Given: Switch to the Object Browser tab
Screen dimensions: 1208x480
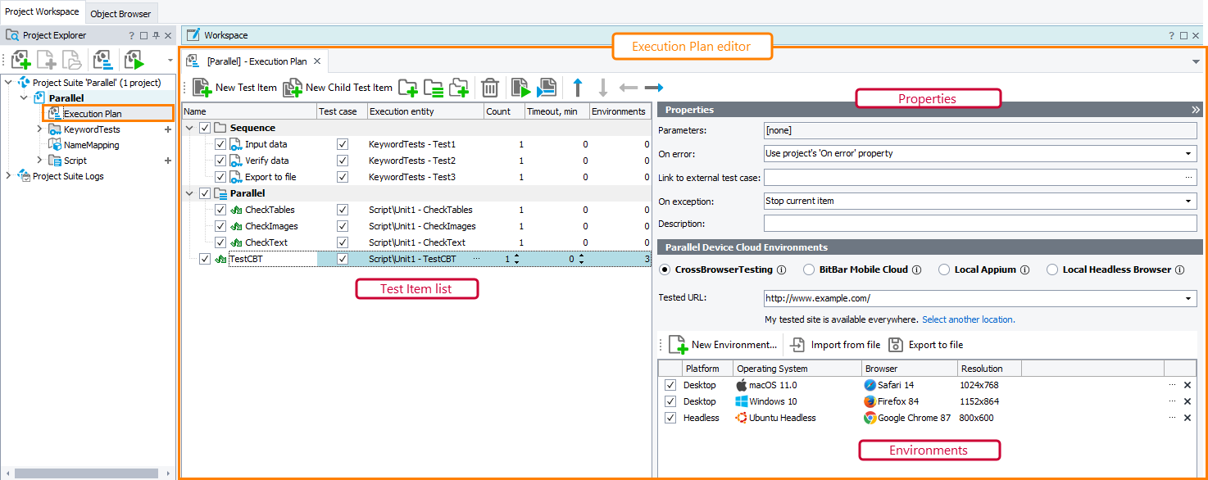Looking at the screenshot, I should pyautogui.click(x=120, y=13).
